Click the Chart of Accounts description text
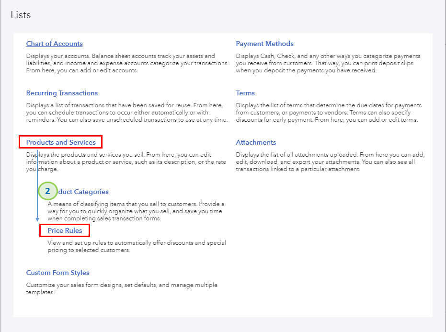446x332 pixels. click(127, 63)
